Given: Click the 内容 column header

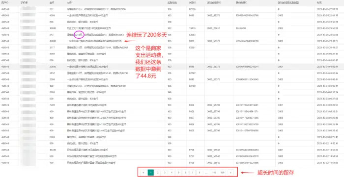Looking at the screenshot, I should pos(69,3).
